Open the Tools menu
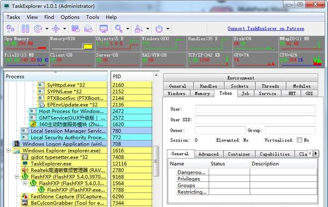328x207 pixels. [x=93, y=17]
